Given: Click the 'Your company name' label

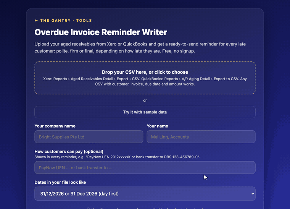Looking at the screenshot, I should (x=55, y=126).
